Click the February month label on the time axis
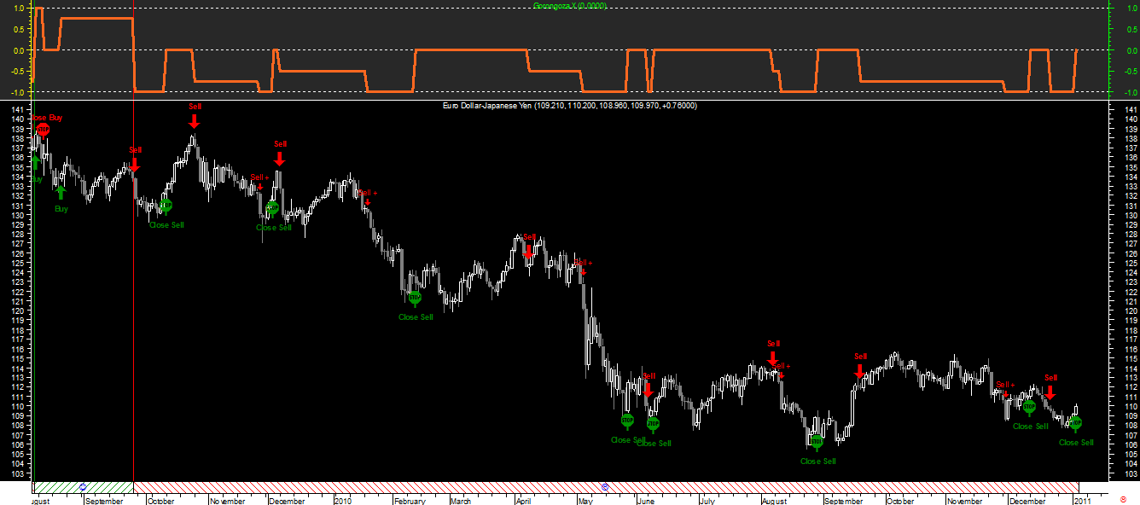Screen dimensions: 1140x505 coord(409,502)
